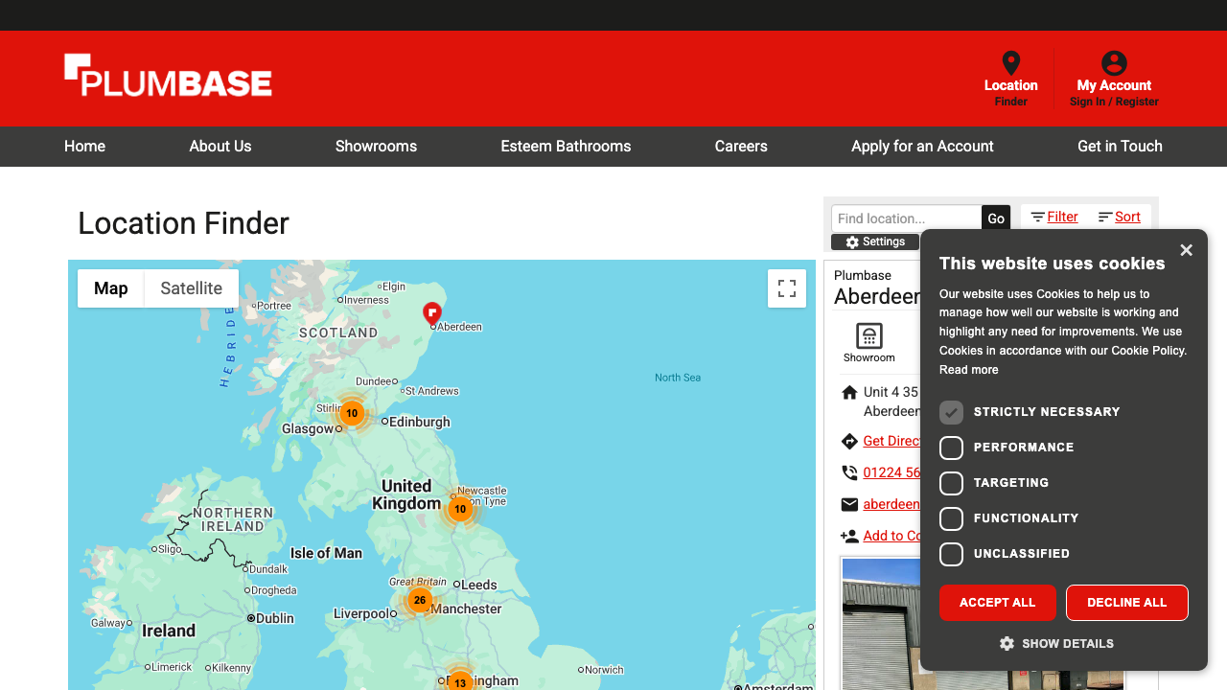This screenshot has width=1227, height=690.
Task: Select the Get Directions arrow icon
Action: click(849, 441)
